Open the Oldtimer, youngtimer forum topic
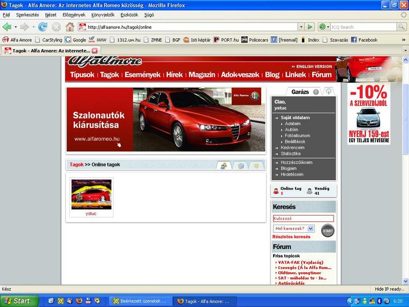Screen dimensions: 409x307 pos(300,273)
